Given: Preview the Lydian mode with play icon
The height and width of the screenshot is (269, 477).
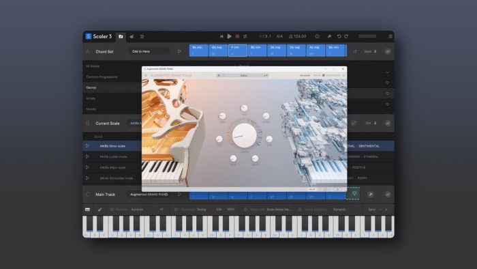Looking at the screenshot, I should pos(87,156).
